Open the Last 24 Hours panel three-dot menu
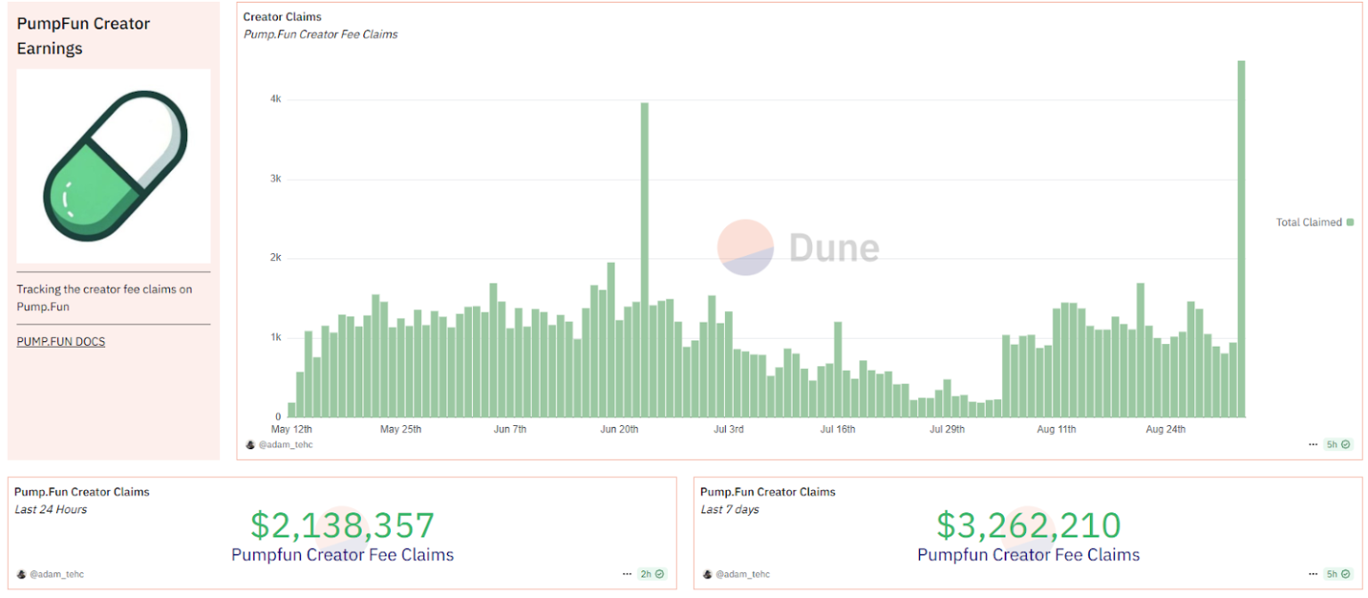The height and width of the screenshot is (598, 1368). [627, 574]
